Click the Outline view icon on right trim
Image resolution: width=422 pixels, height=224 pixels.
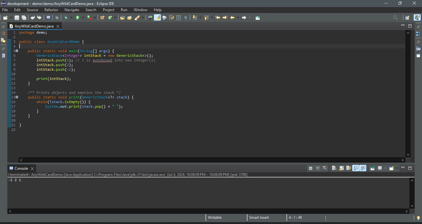pyautogui.click(x=418, y=34)
